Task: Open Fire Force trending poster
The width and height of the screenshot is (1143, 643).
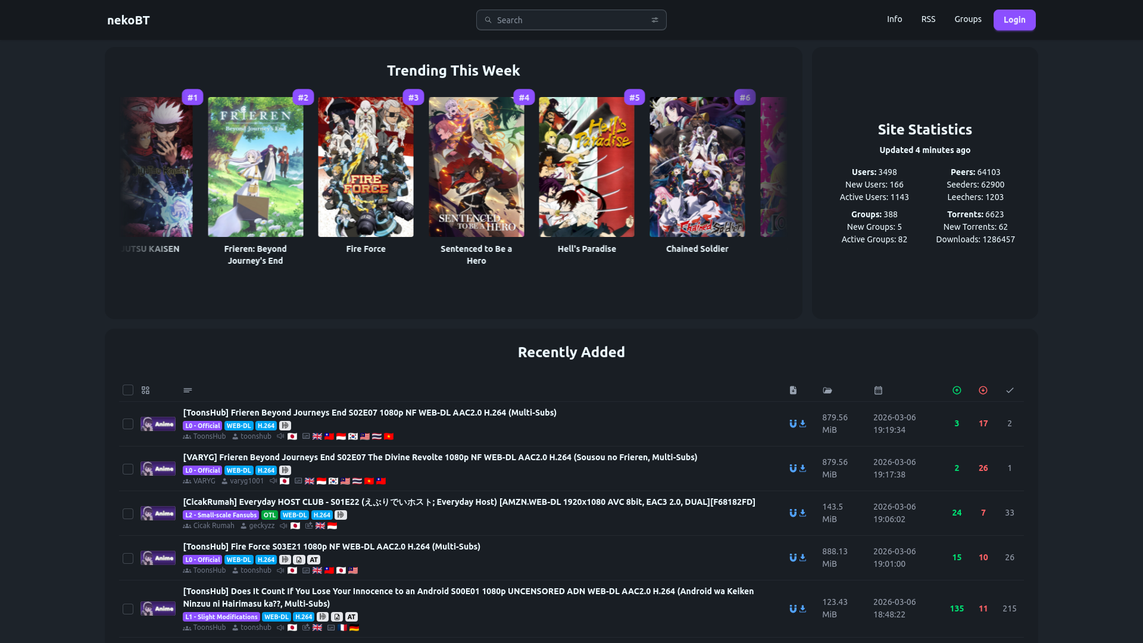Action: (x=366, y=167)
